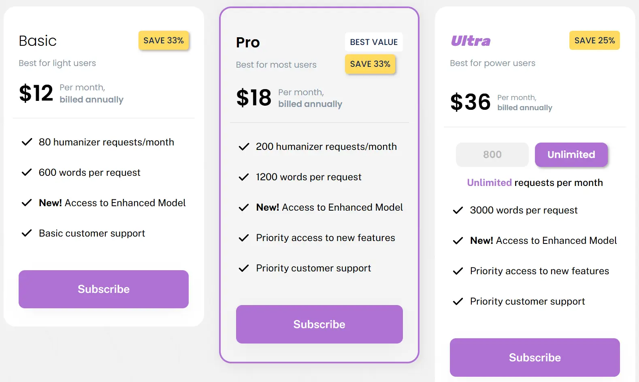The height and width of the screenshot is (382, 639).
Task: Click the BEST VALUE badge on Pro
Action: (374, 42)
